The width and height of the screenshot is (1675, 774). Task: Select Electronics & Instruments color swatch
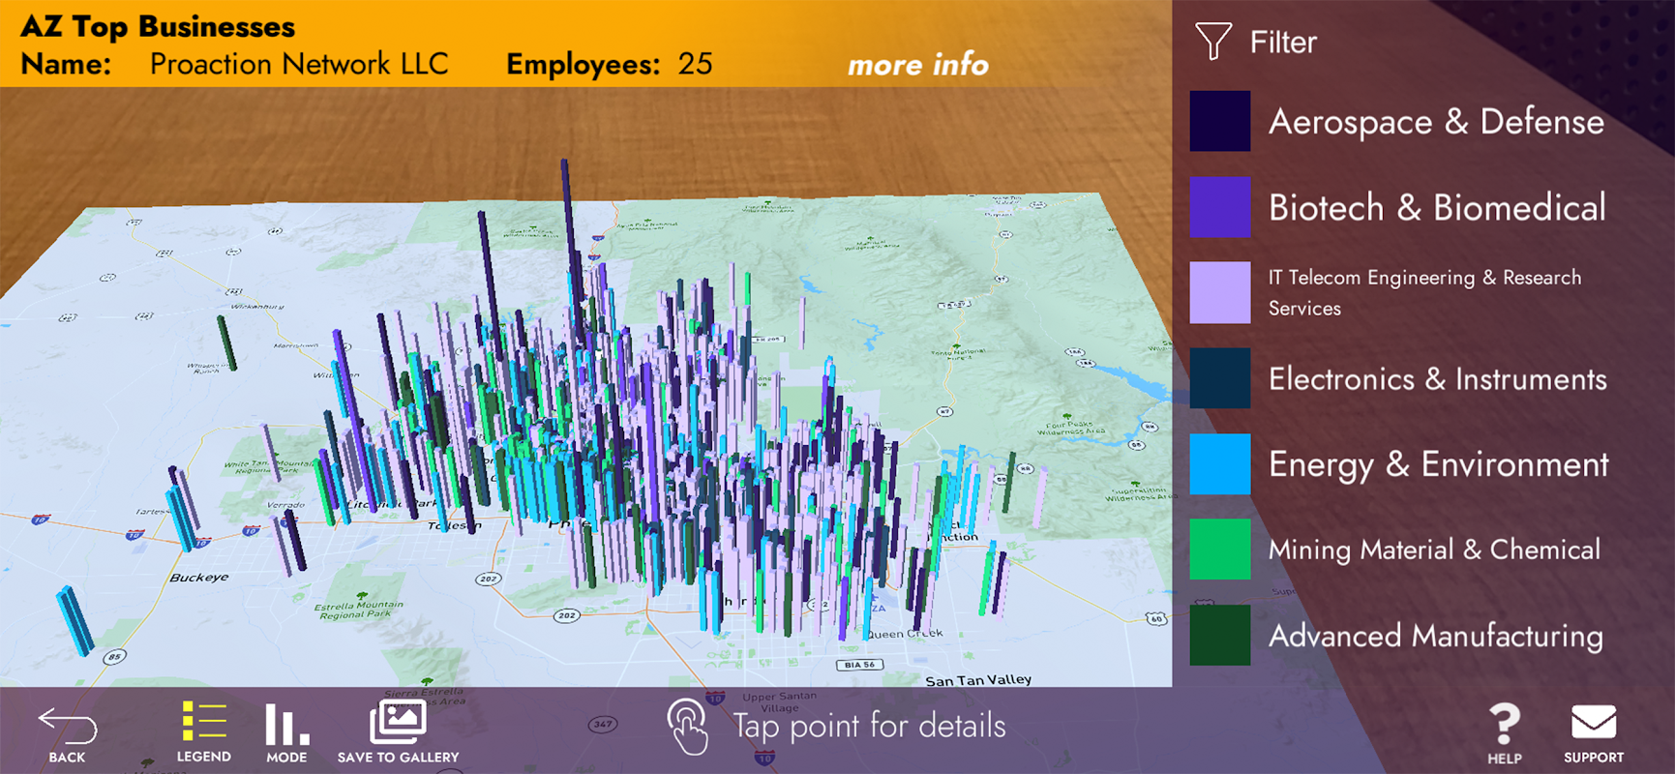pos(1219,378)
